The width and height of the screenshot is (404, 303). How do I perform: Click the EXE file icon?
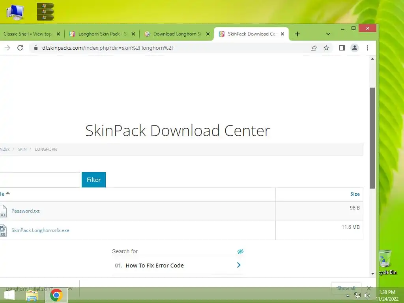(3, 230)
